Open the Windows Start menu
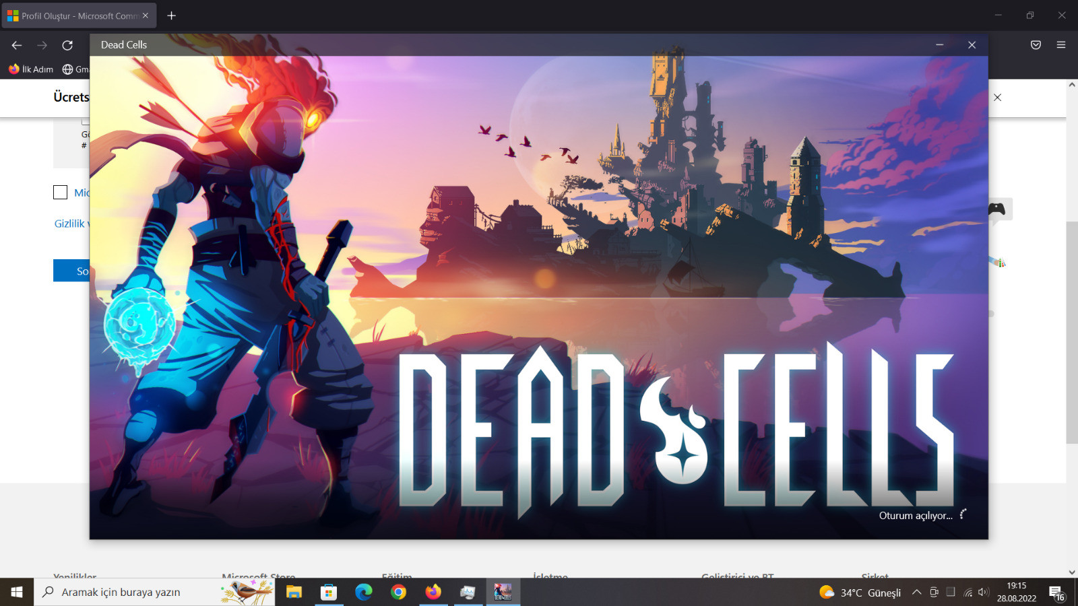The height and width of the screenshot is (606, 1078). point(17,592)
